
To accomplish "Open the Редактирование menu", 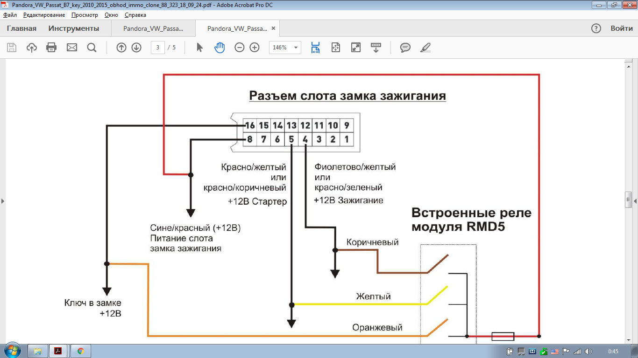I will pos(44,15).
